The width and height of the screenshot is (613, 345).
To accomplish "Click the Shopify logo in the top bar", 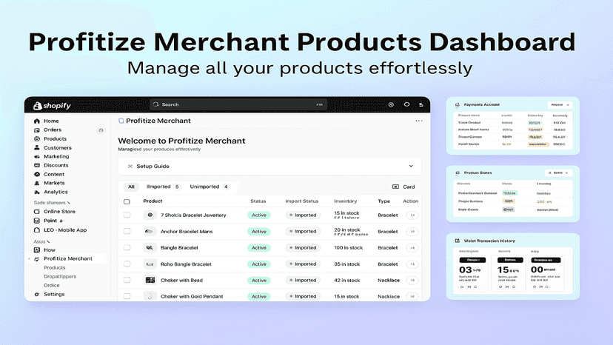I will click(x=52, y=106).
